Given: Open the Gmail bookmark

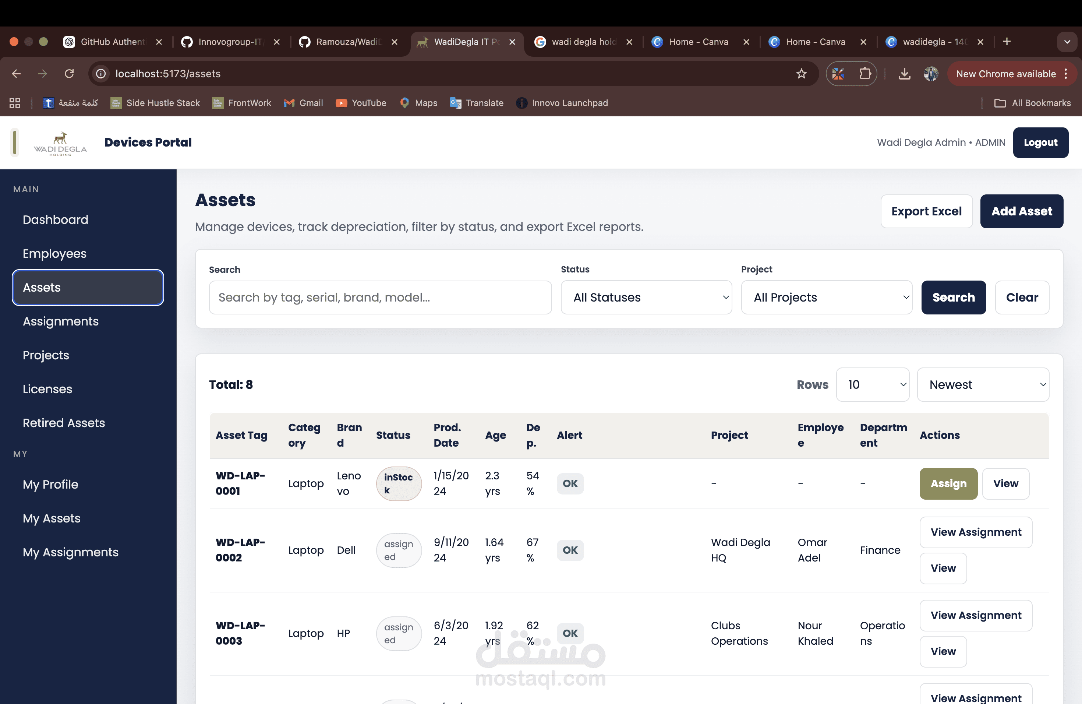Looking at the screenshot, I should [x=303, y=103].
